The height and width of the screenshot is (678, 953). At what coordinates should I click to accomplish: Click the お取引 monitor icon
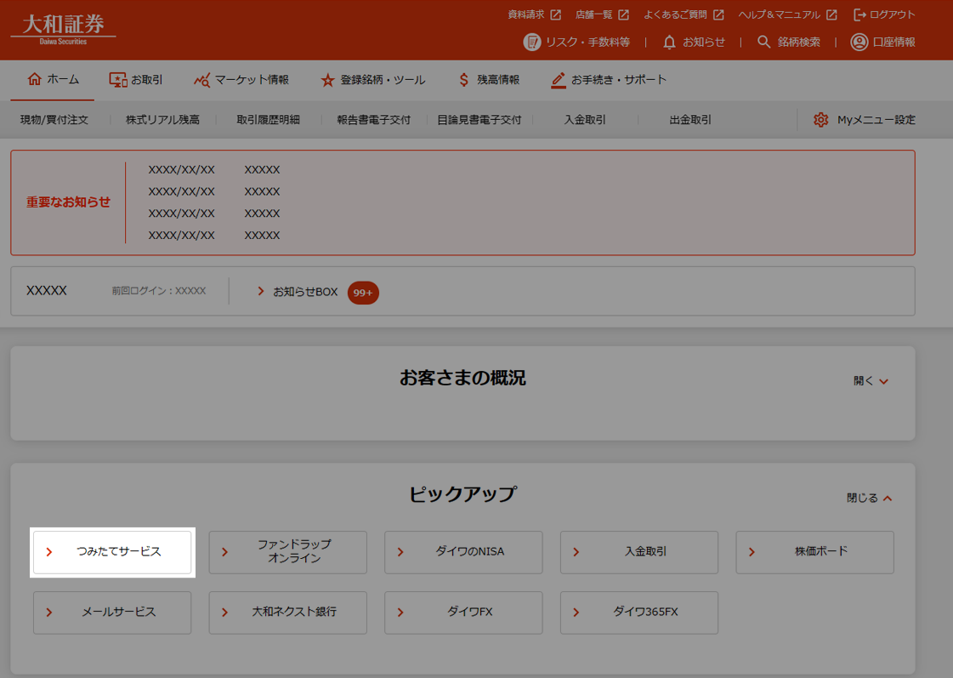117,80
